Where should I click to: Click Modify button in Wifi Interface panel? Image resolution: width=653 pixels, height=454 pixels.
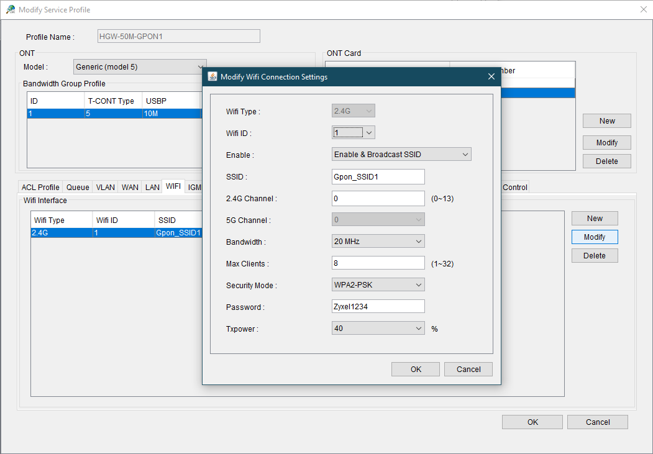tap(595, 237)
